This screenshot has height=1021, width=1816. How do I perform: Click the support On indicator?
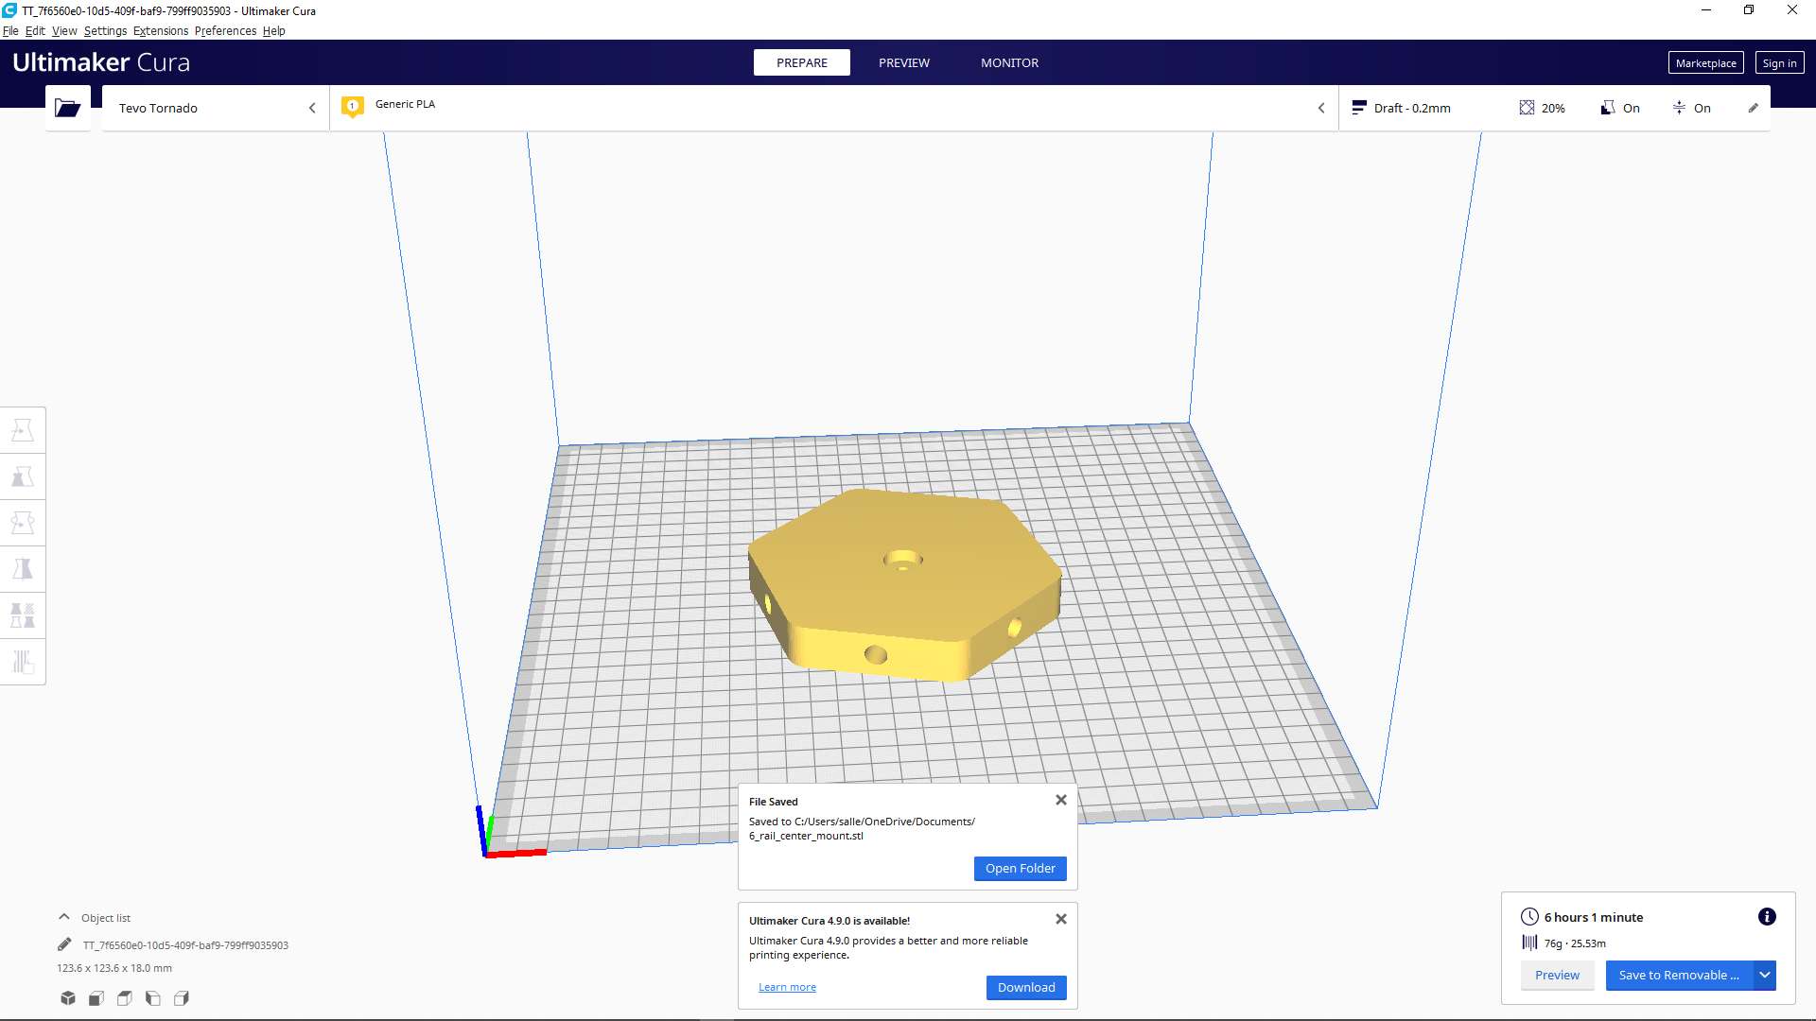1620,108
